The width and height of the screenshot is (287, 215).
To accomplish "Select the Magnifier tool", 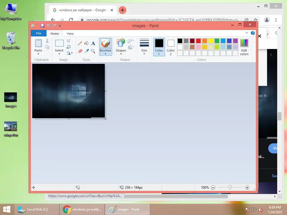I will click(x=93, y=51).
